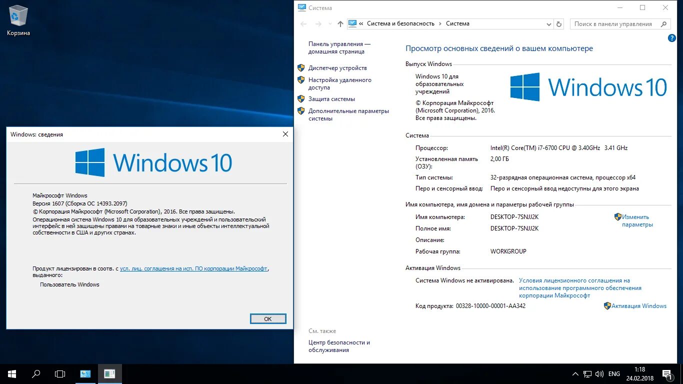Click shield icon beside 'Активация Windows'
This screenshot has width=683, height=384.
[607, 305]
